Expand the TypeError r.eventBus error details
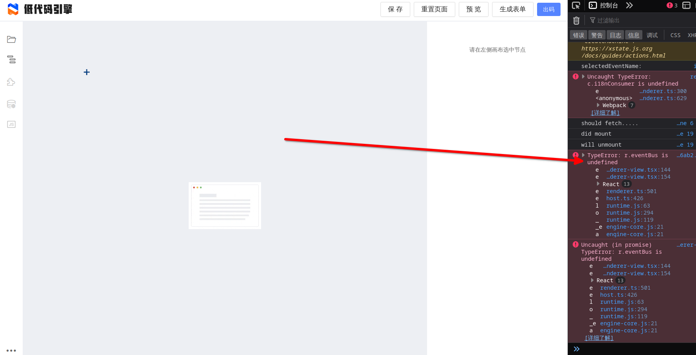The width and height of the screenshot is (696, 355). (x=583, y=155)
